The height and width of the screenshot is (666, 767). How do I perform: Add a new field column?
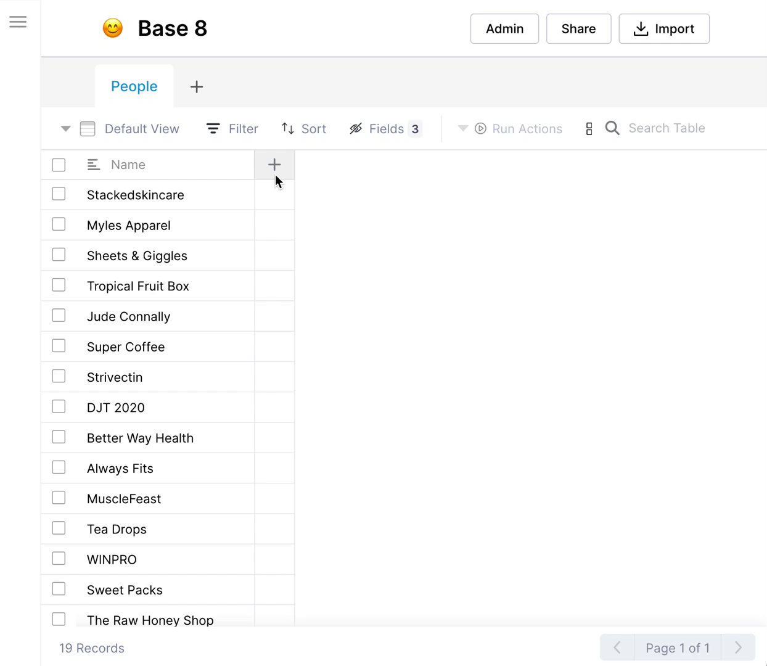[274, 165]
